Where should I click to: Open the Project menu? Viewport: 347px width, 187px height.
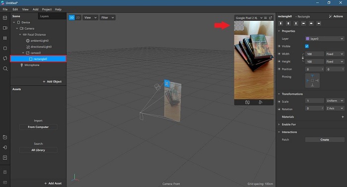click(47, 9)
